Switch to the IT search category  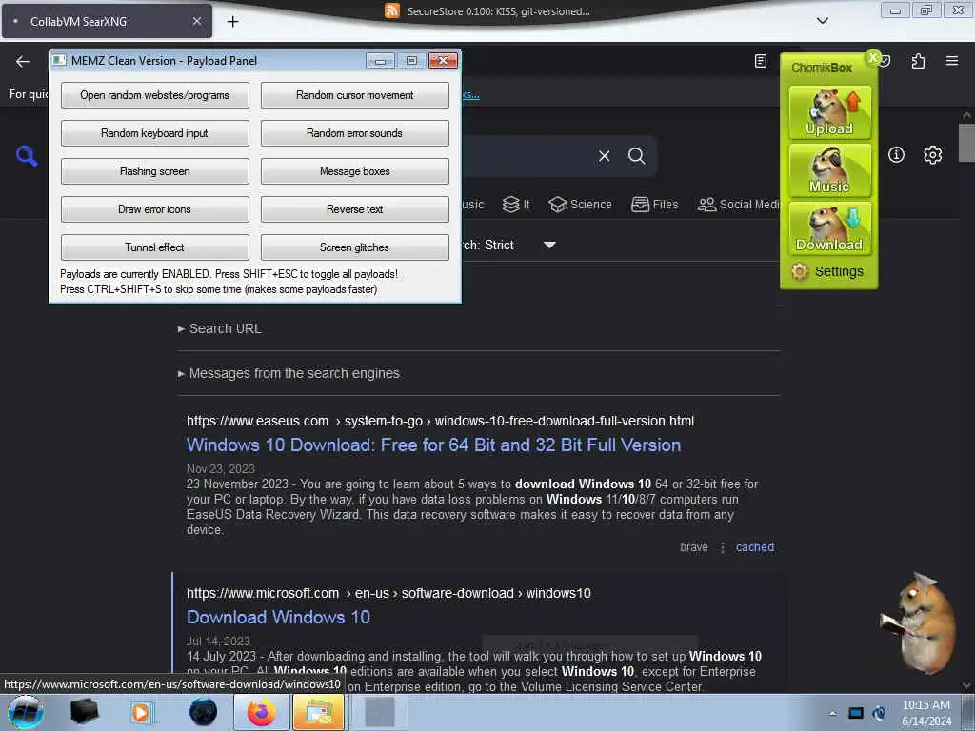coord(516,205)
